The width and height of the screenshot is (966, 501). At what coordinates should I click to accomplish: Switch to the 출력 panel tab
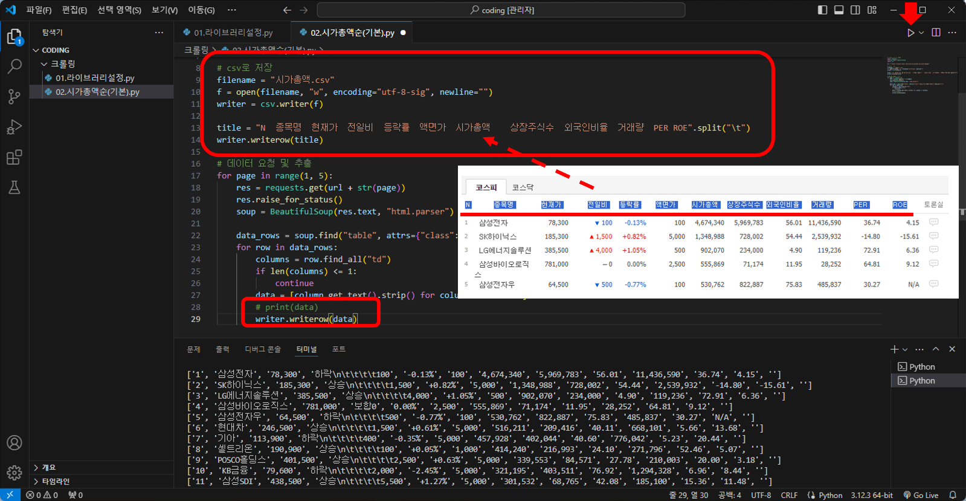click(222, 349)
